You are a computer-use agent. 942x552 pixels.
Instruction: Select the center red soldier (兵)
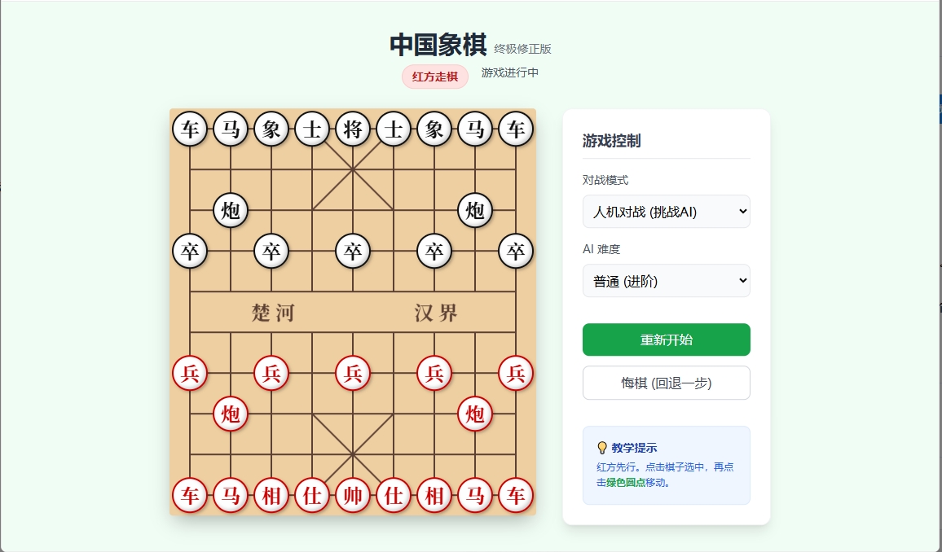pyautogui.click(x=353, y=373)
